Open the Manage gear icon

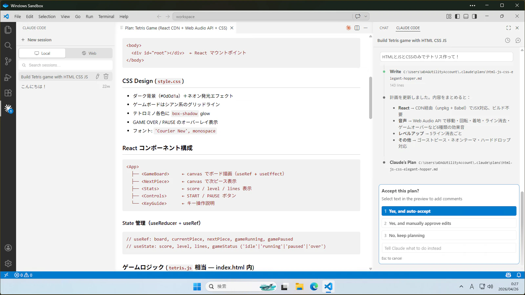(8, 264)
